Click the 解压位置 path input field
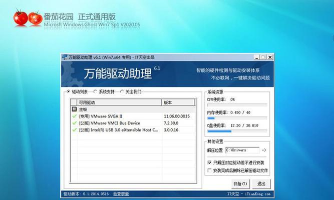This screenshot has width=334, height=200. pos(242,150)
